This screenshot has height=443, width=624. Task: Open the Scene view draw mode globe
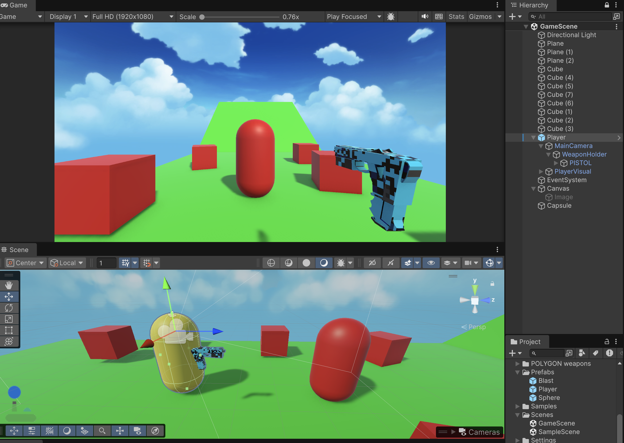point(271,263)
